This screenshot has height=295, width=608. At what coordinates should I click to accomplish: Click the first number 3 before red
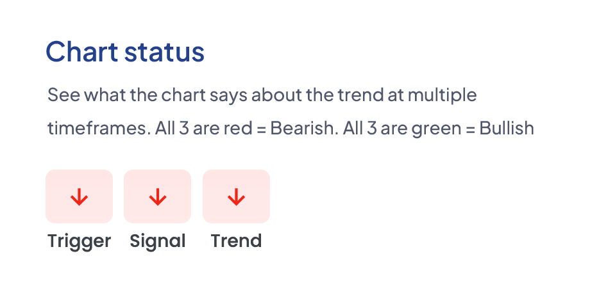click(183, 128)
